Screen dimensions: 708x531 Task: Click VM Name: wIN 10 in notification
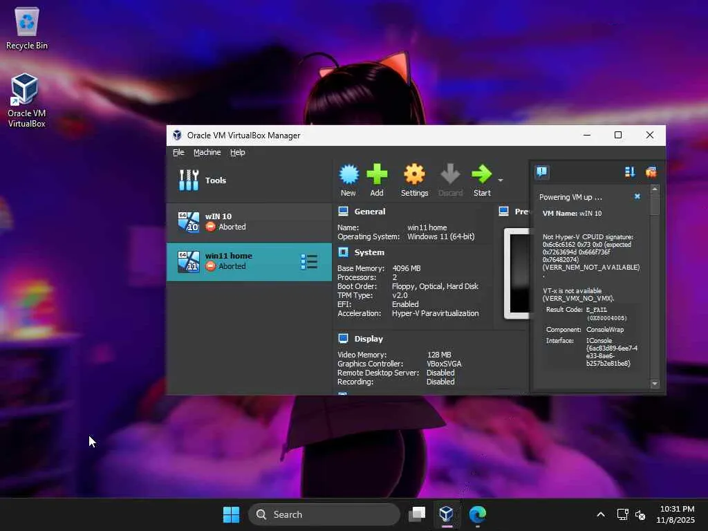(572, 213)
